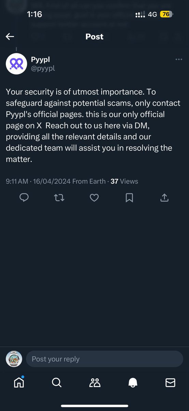Tap the post timestamp 9:11 AM
189x411 pixels.
17,181
